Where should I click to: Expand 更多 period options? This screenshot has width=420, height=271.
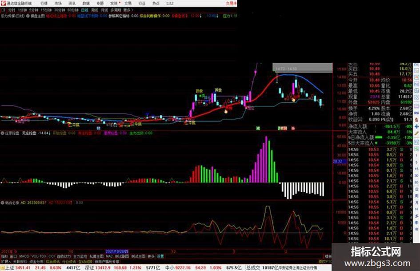pyautogui.click(x=128, y=10)
